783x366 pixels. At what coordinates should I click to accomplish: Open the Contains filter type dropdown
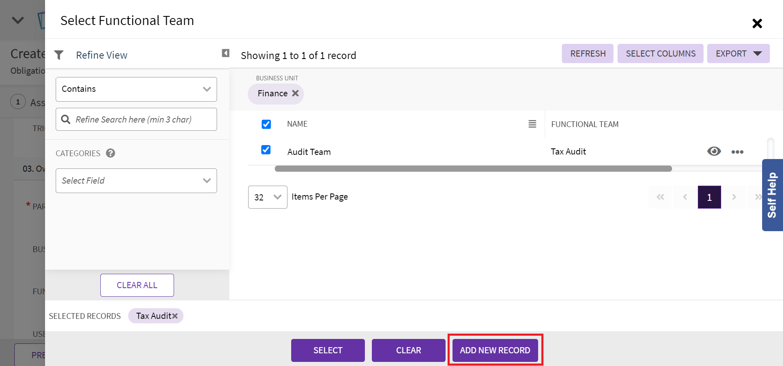(x=136, y=89)
